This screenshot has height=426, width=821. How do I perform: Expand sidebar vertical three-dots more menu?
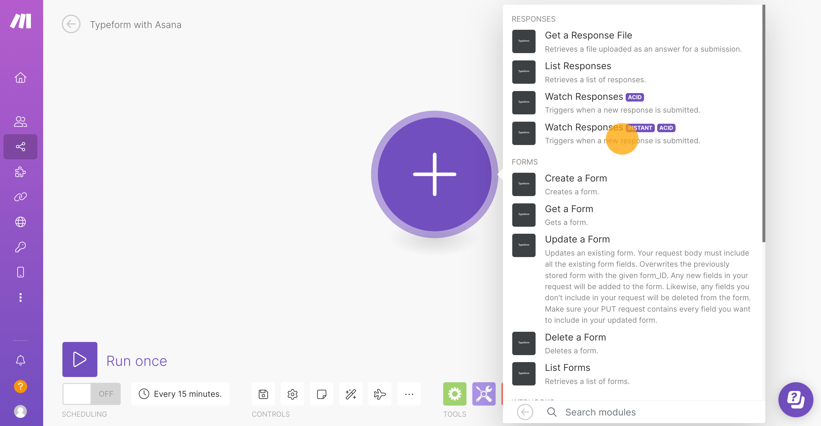coord(20,297)
